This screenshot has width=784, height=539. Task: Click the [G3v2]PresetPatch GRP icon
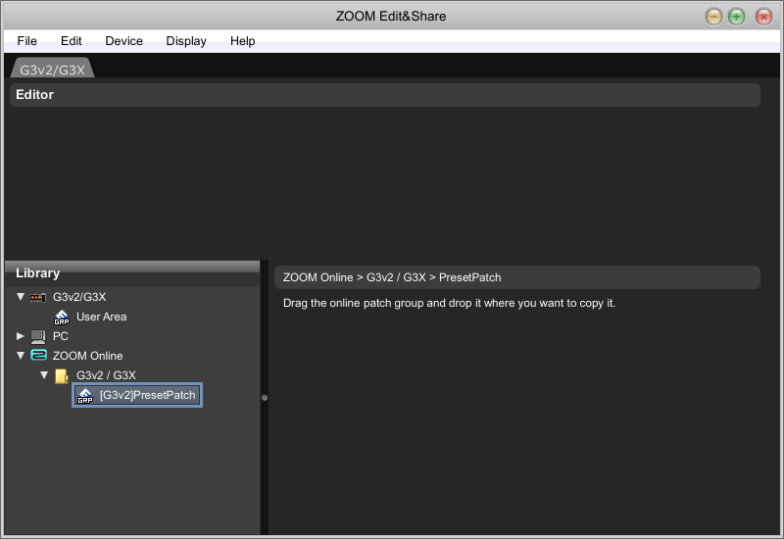coord(85,396)
